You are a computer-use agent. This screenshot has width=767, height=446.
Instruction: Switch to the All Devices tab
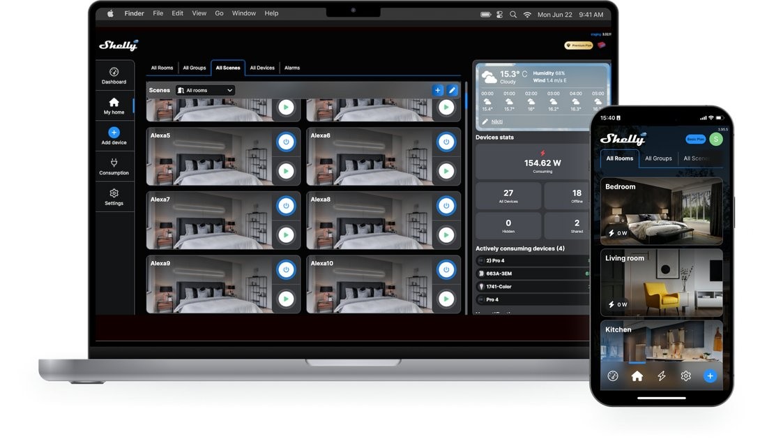262,68
